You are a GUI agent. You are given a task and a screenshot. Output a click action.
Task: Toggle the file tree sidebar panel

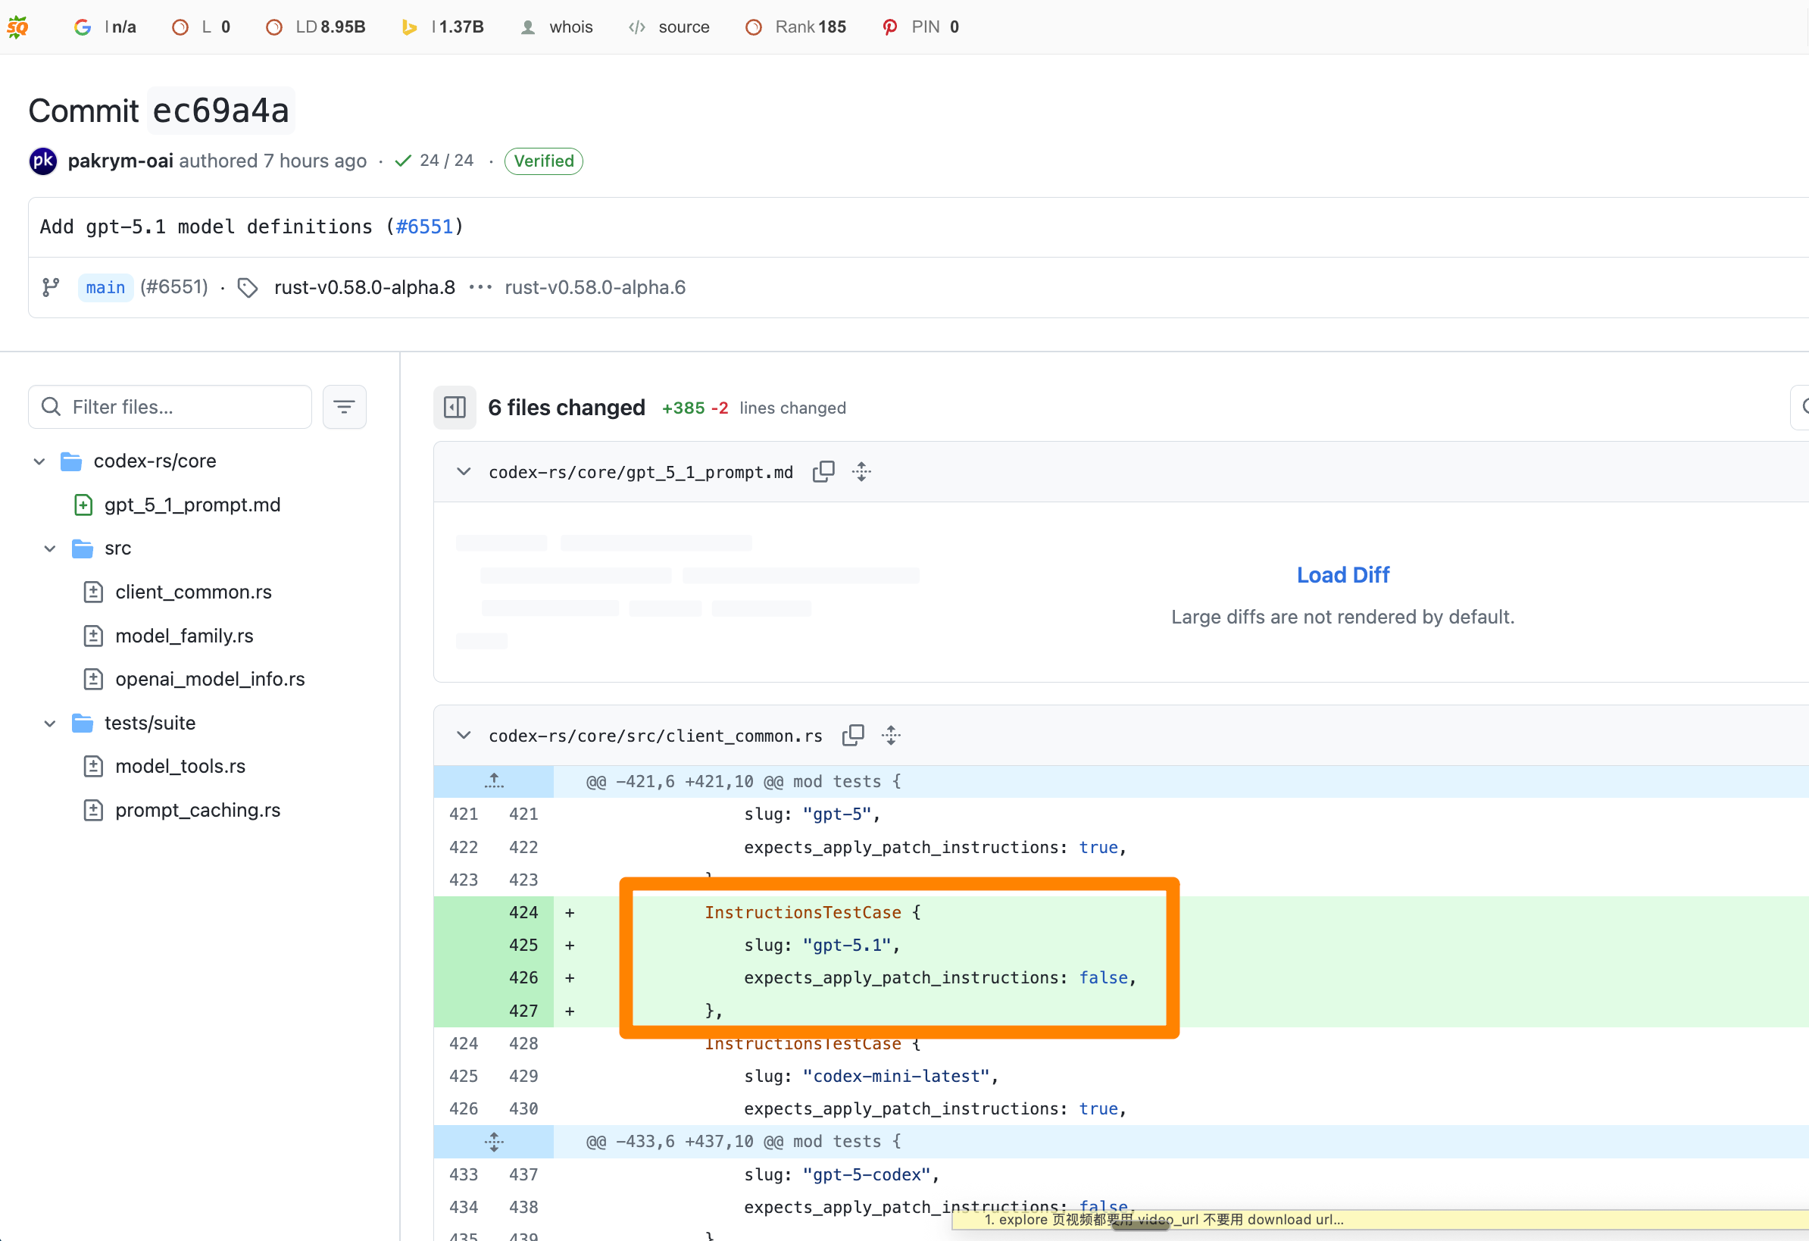click(x=455, y=407)
